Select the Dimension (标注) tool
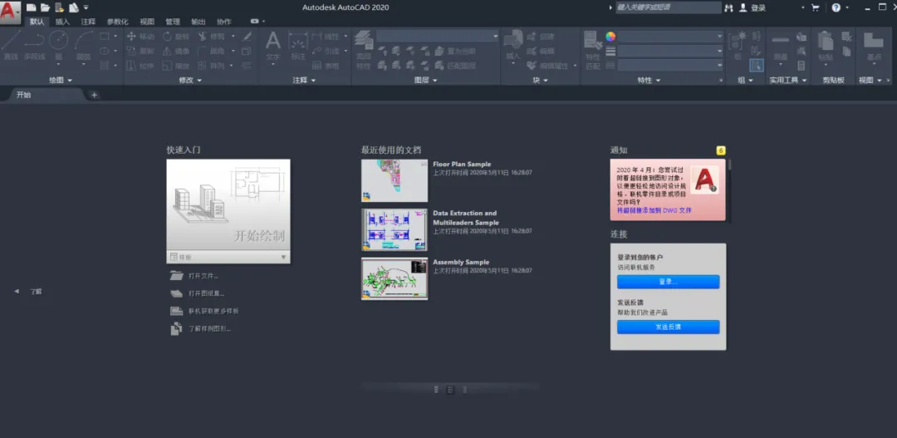This screenshot has width=897, height=438. click(x=298, y=45)
